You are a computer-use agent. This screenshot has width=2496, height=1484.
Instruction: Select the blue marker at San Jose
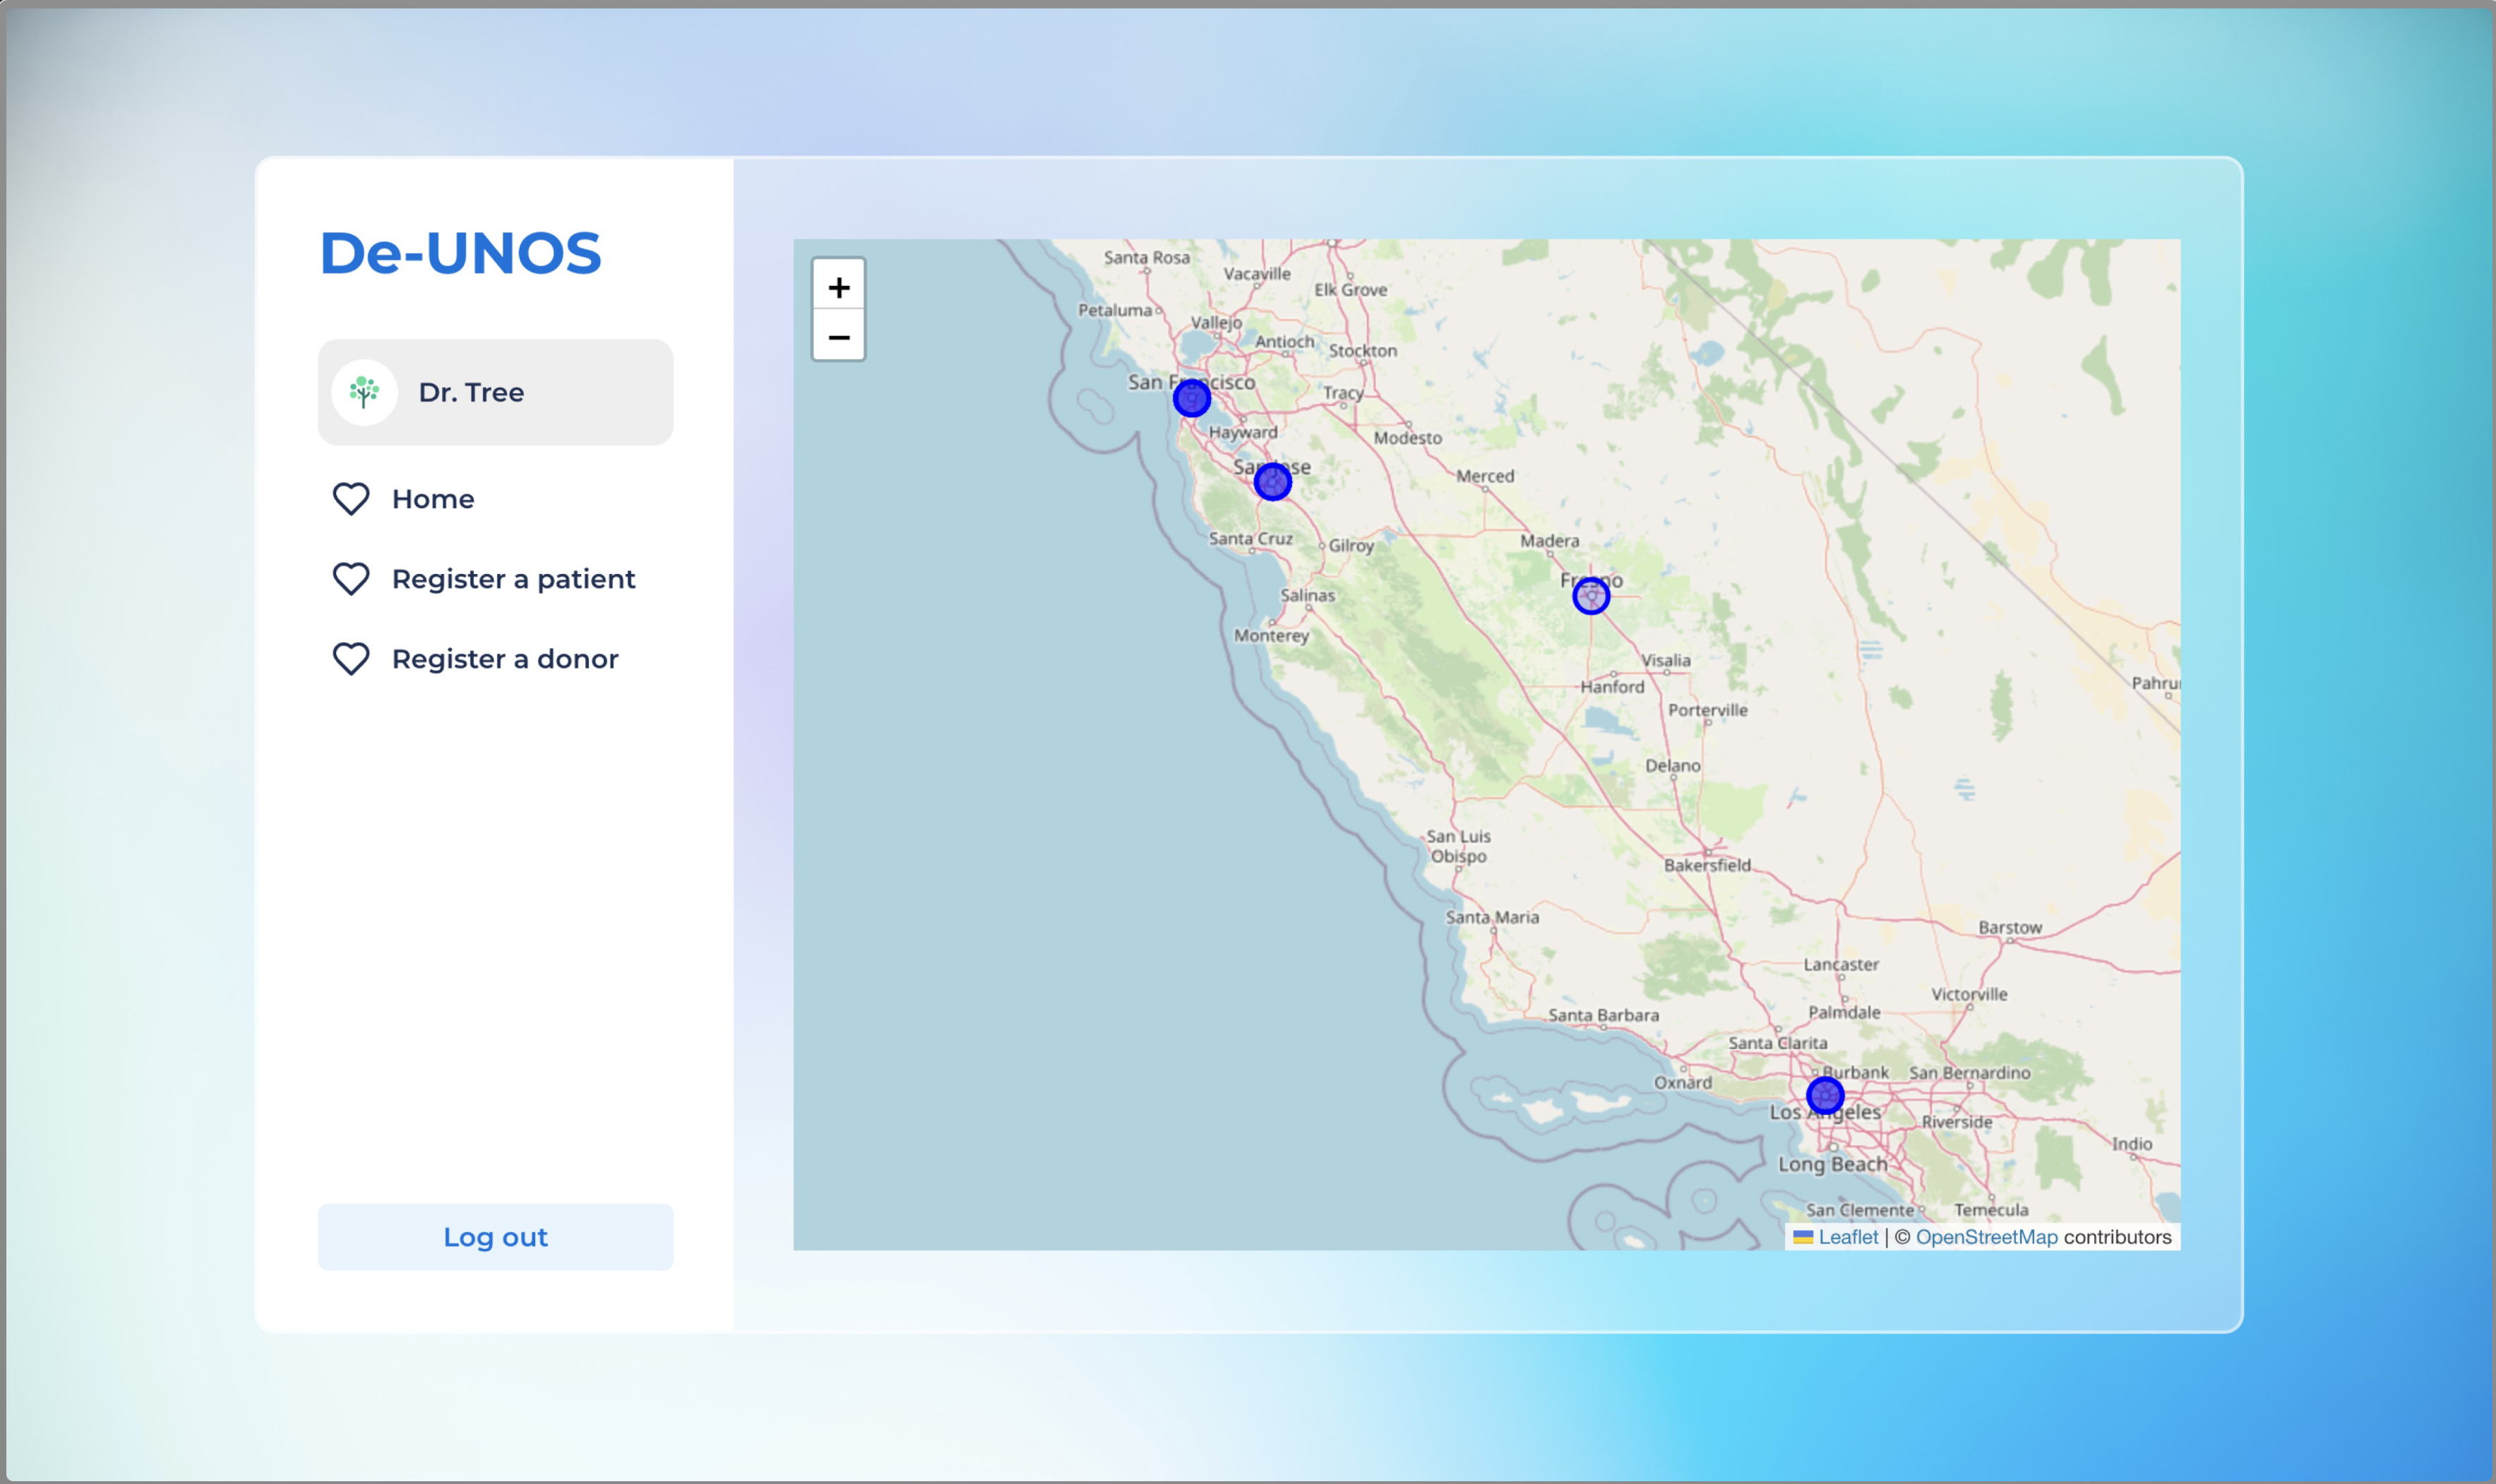[1272, 481]
